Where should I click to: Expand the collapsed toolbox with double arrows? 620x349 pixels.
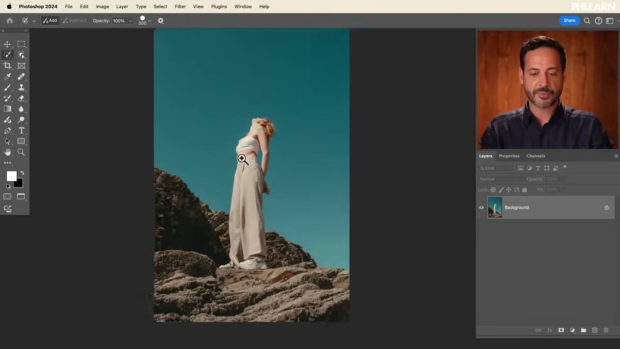click(x=26, y=31)
